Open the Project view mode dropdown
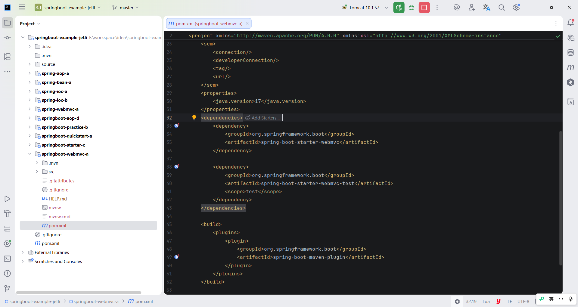The image size is (578, 307). tap(30, 23)
